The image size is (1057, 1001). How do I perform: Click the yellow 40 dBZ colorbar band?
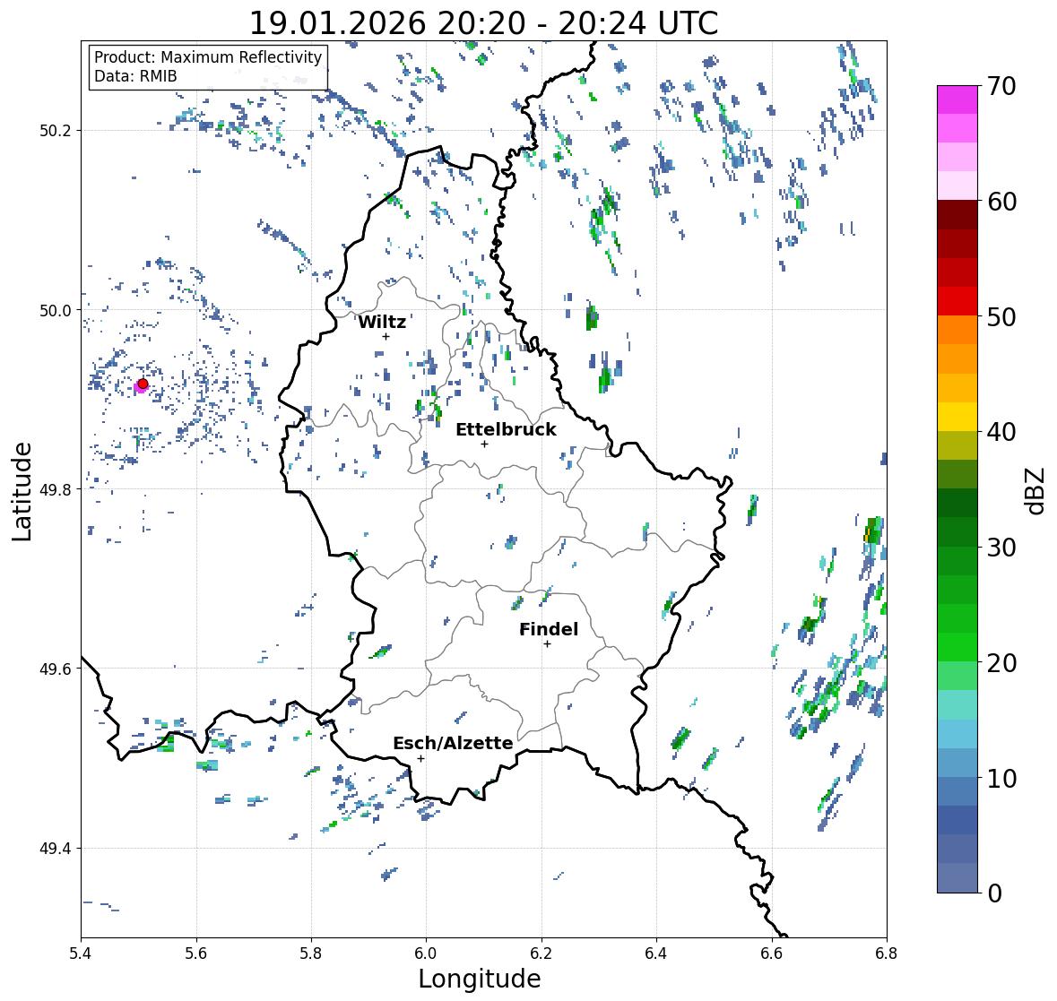[x=957, y=417]
